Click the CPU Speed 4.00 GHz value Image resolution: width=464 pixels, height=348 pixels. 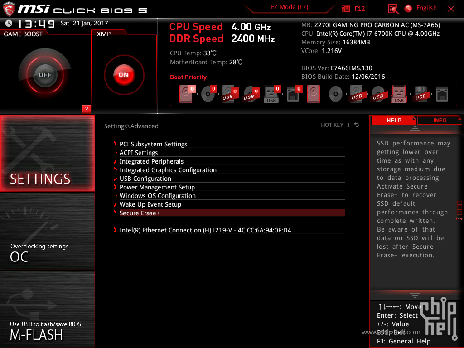tap(251, 27)
